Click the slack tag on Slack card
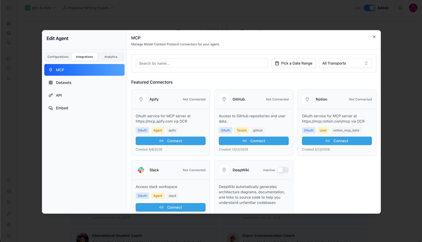422x242 pixels. tap(172, 196)
